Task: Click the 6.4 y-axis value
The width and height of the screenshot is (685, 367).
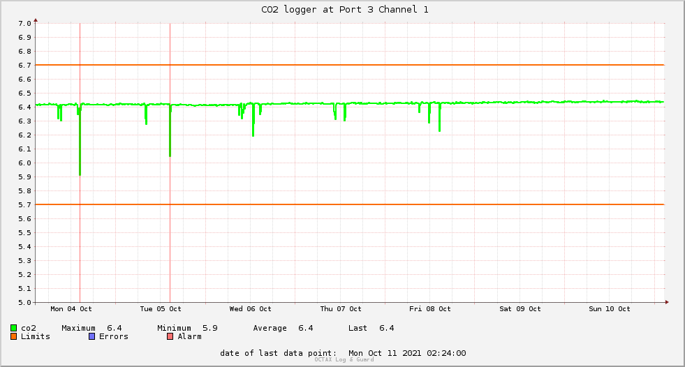Action: click(x=24, y=107)
